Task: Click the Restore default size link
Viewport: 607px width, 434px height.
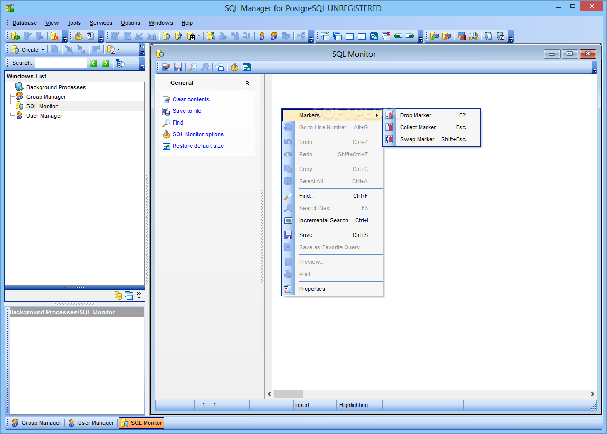Action: point(198,146)
